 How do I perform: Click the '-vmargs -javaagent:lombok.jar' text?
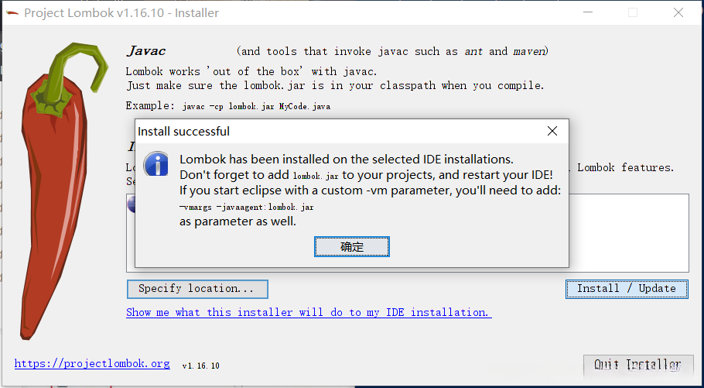pyautogui.click(x=247, y=208)
